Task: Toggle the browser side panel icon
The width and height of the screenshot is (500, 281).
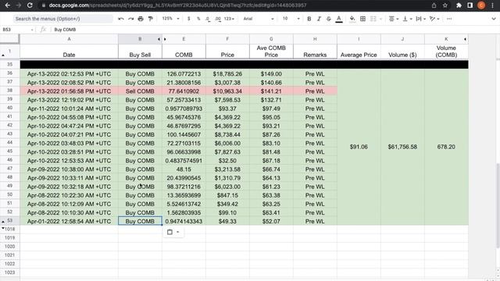Action: pyautogui.click(x=470, y=5)
